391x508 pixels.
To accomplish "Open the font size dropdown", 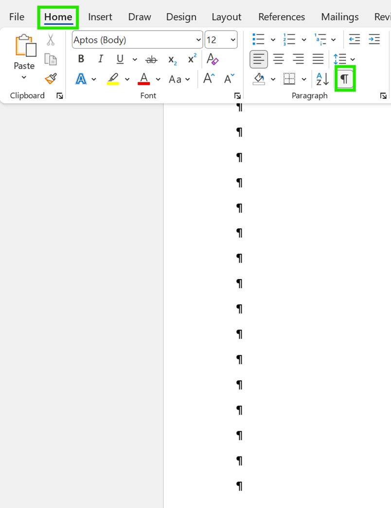I will 233,40.
